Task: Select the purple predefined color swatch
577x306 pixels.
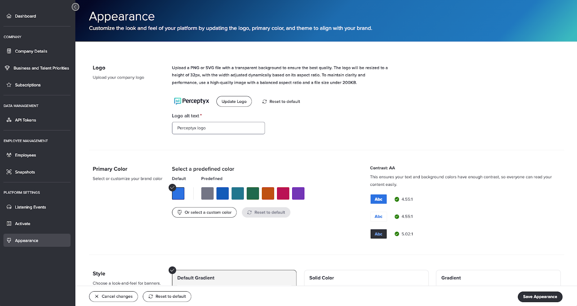Action: [298, 193]
